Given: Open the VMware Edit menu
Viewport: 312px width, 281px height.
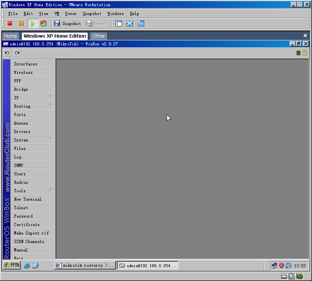Looking at the screenshot, I should (x=28, y=13).
